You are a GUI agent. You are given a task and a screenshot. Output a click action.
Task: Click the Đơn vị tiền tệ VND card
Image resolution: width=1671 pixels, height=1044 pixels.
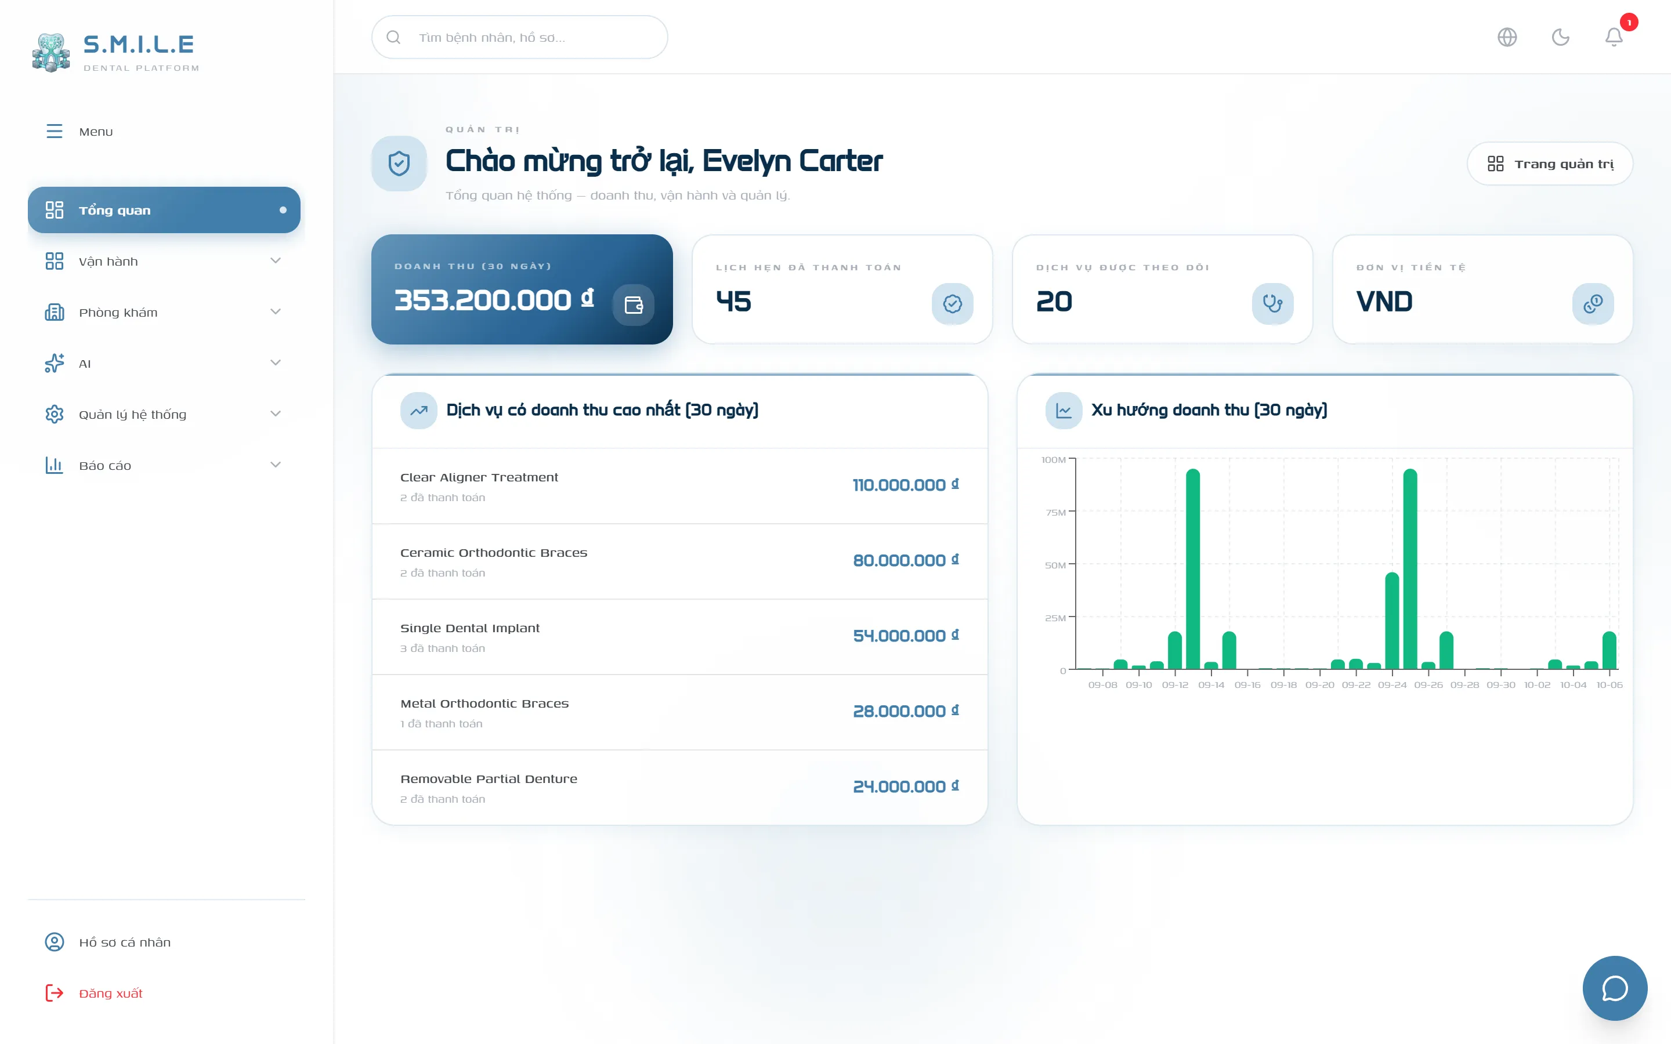tap(1482, 289)
